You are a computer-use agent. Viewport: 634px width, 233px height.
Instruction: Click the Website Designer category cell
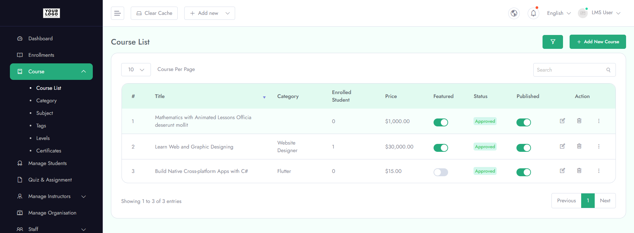pyautogui.click(x=287, y=147)
